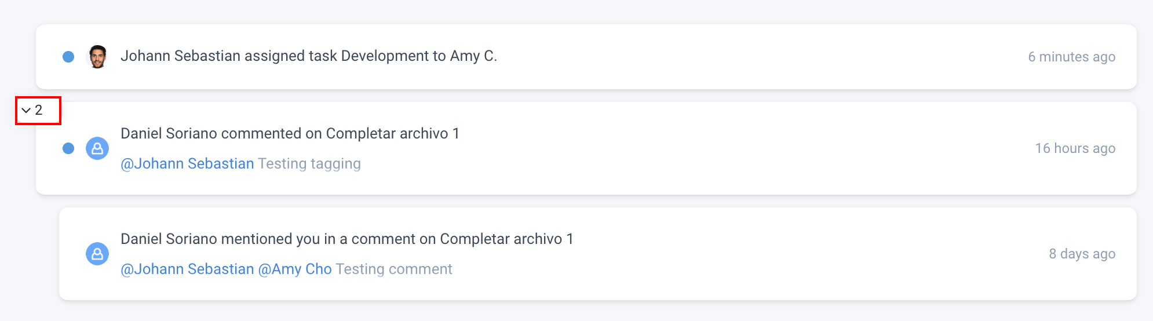
Task: Click the 8 days ago timestamp
Action: click(x=1082, y=254)
